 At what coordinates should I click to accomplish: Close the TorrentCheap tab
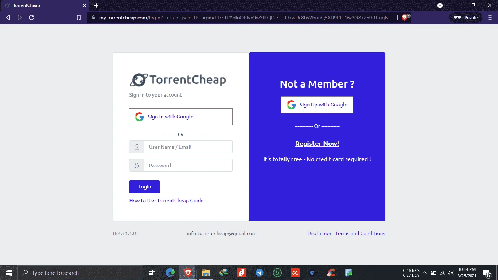[x=85, y=5]
